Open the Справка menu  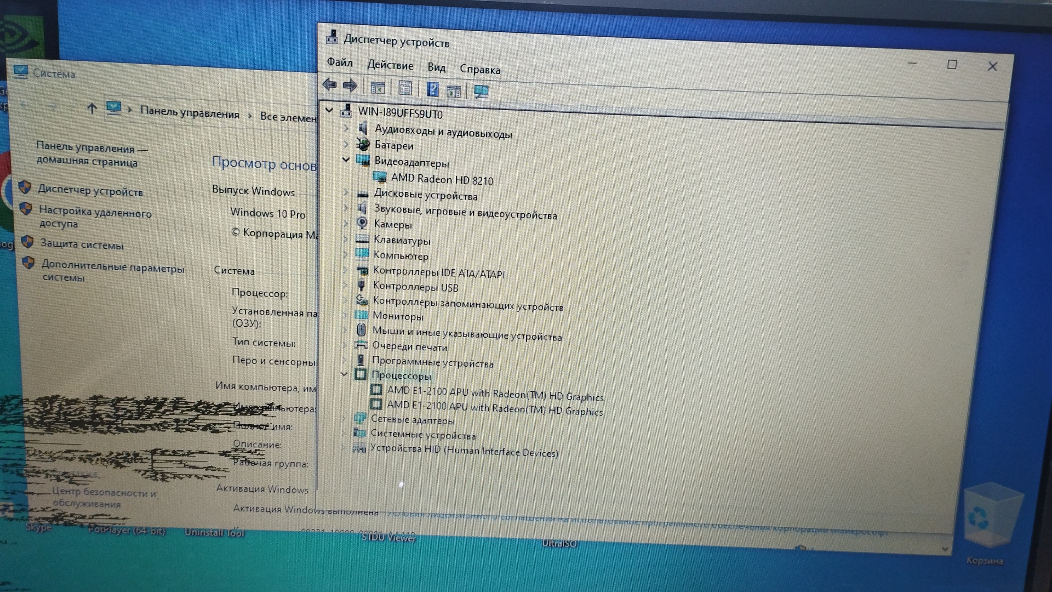479,70
